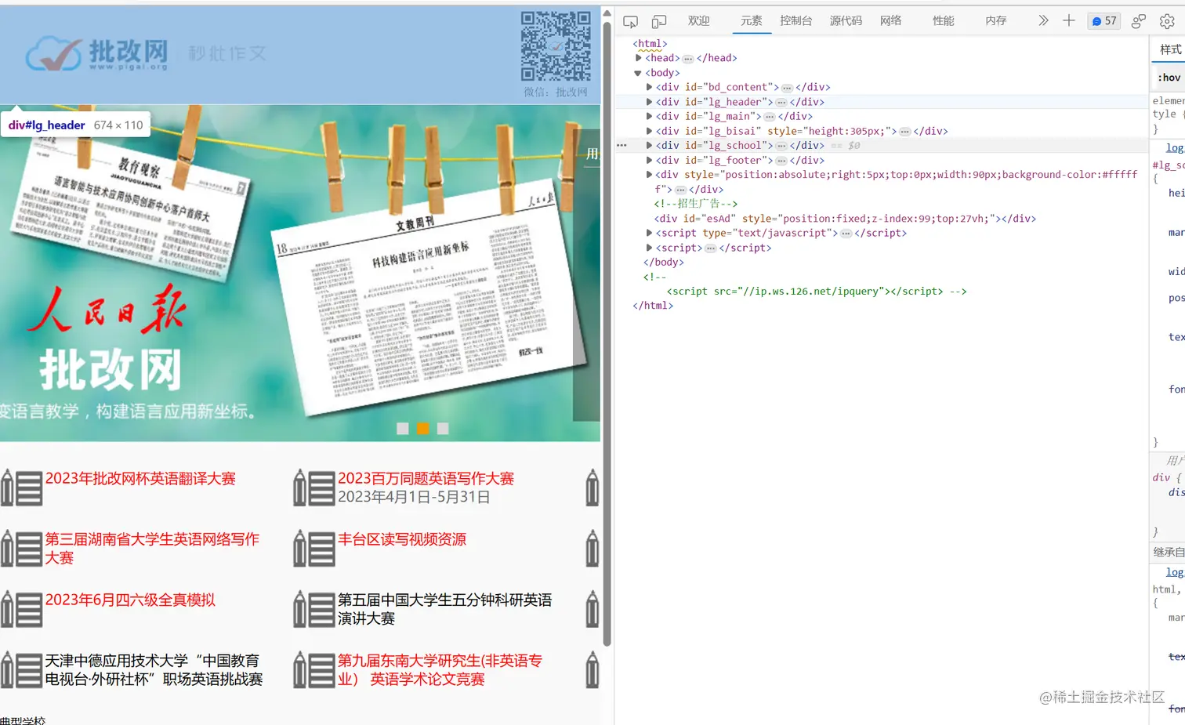
Task: Select the third carousel indicator dot
Action: coord(443,429)
